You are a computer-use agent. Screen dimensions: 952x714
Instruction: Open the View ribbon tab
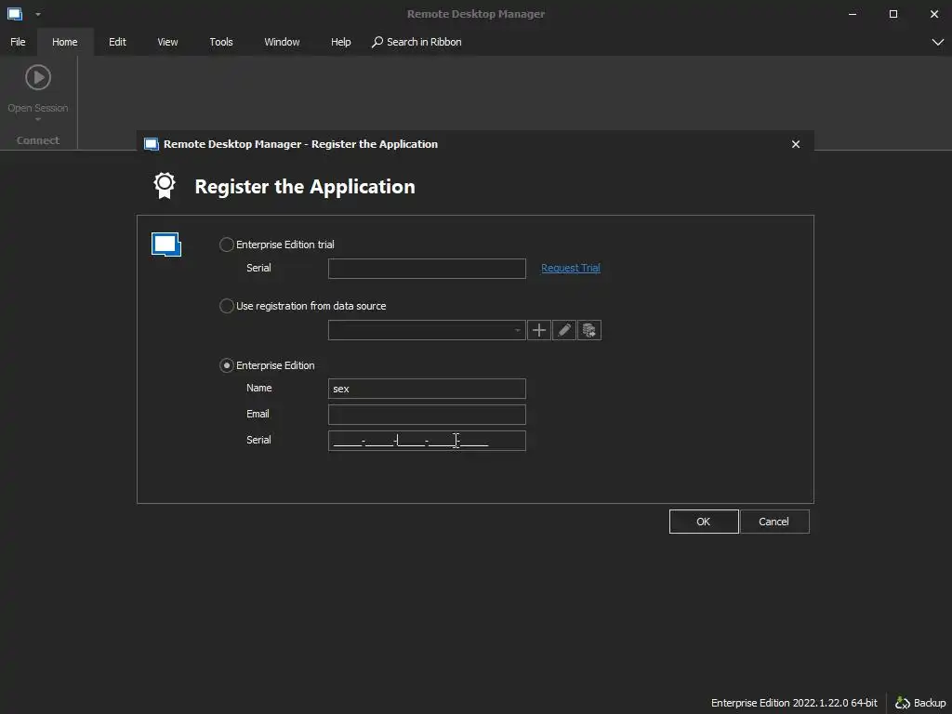pyautogui.click(x=167, y=42)
